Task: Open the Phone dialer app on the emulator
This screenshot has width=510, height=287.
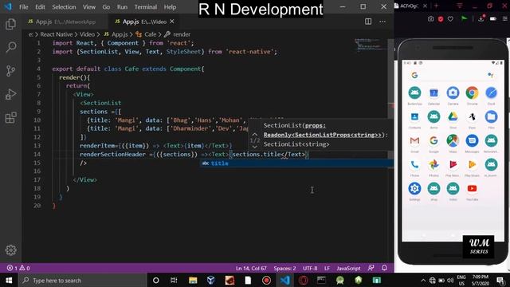Action: tap(414, 165)
